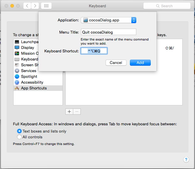Viewport: 195px width, 169px height.
Task: Remove shortcut with minus button
Action: (77, 111)
